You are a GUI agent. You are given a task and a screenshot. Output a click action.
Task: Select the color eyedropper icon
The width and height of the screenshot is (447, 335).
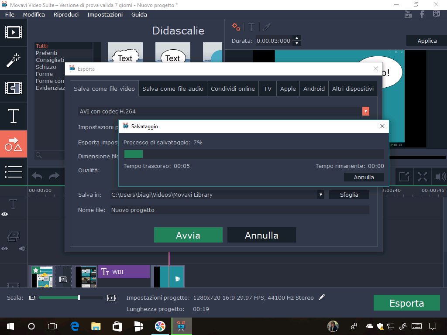[x=267, y=27]
